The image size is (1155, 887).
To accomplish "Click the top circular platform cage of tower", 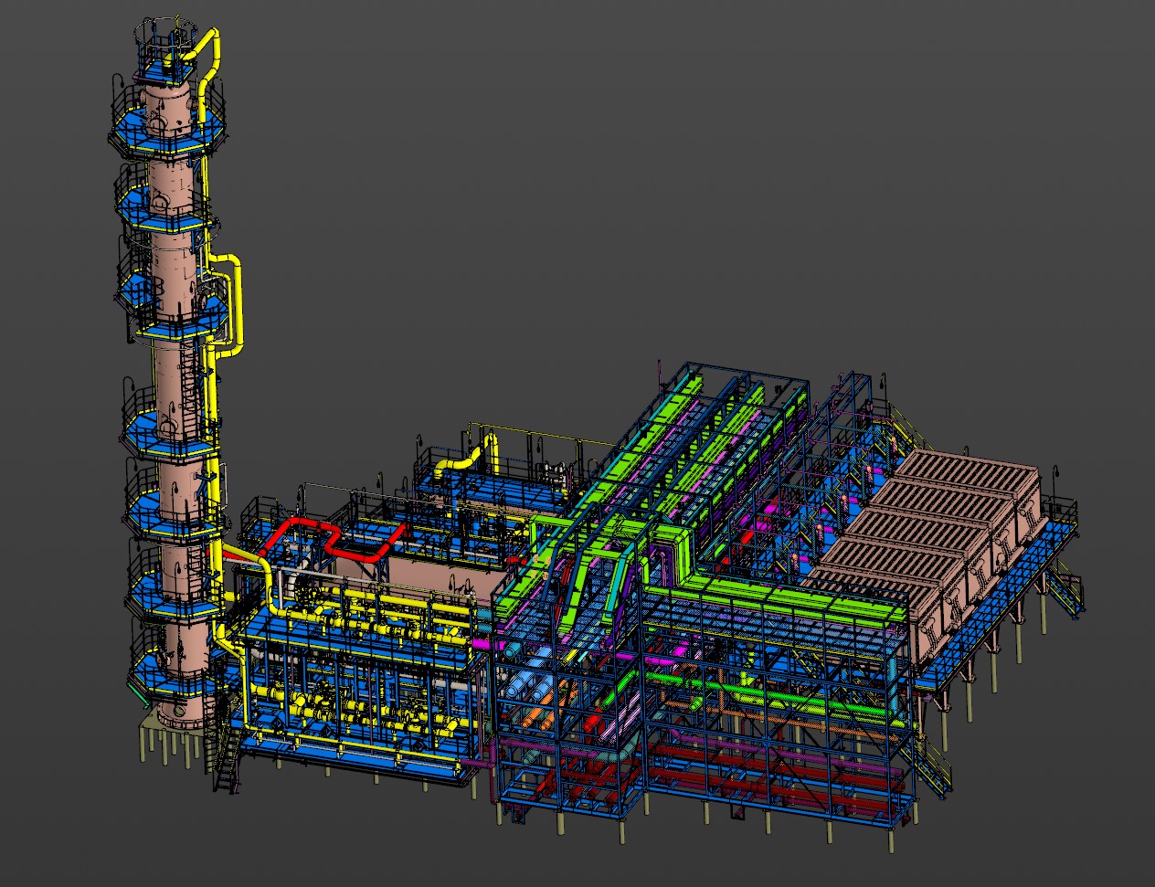I will point(167,35).
